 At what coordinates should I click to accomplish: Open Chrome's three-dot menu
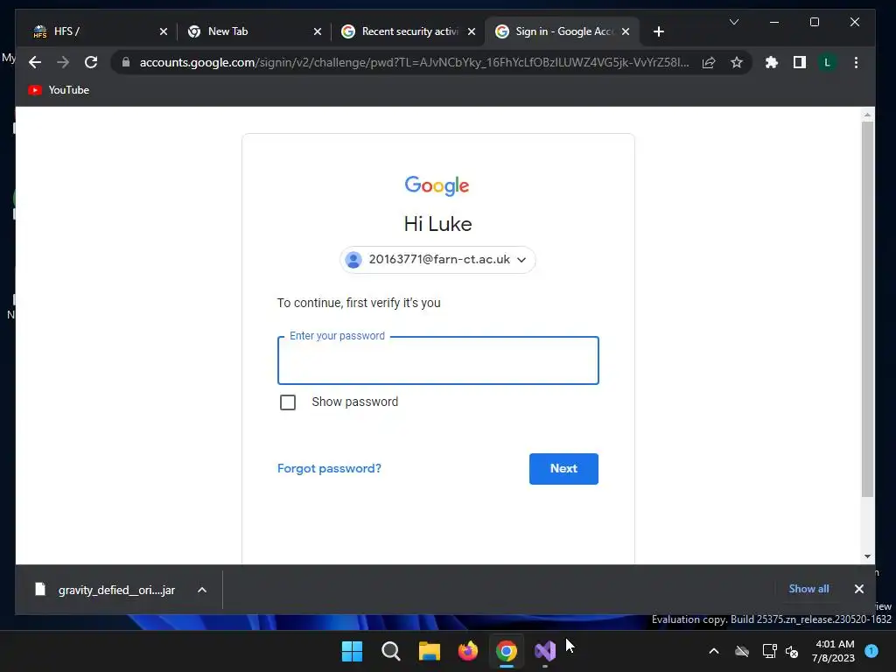856,62
